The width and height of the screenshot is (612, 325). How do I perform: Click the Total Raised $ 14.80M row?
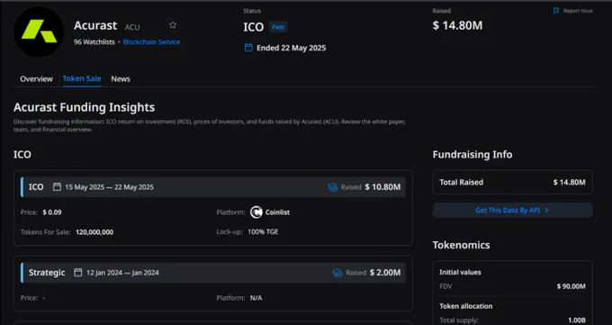click(x=512, y=183)
